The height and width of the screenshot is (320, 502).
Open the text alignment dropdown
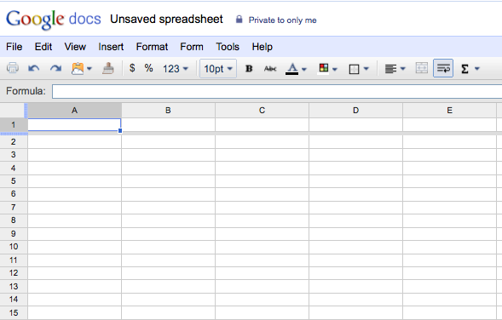tap(395, 68)
